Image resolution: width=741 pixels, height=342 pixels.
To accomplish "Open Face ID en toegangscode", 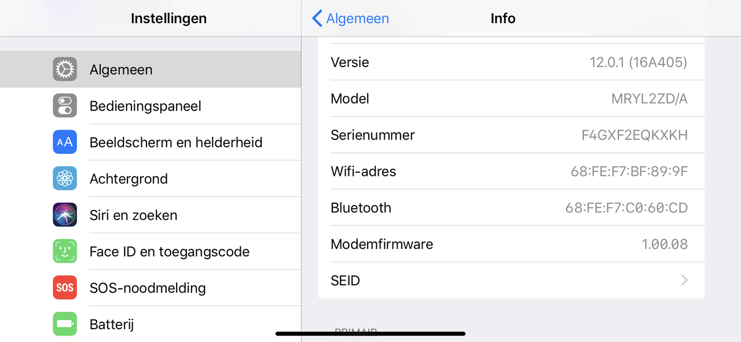I will [x=151, y=252].
